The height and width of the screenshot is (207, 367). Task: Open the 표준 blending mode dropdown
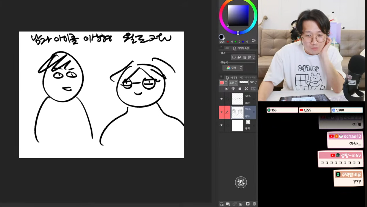coord(233,83)
